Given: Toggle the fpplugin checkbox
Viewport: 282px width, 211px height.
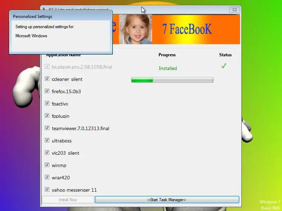Looking at the screenshot, I should 47,116.
